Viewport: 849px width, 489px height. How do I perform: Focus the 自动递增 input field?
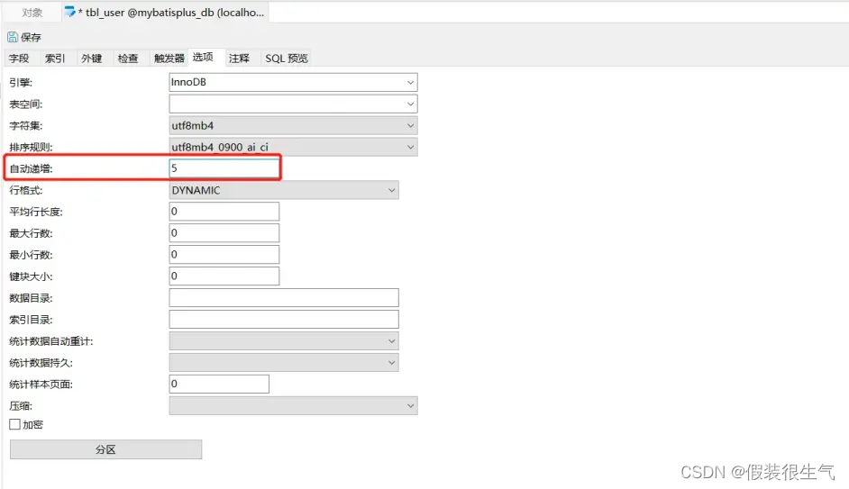[x=224, y=168]
